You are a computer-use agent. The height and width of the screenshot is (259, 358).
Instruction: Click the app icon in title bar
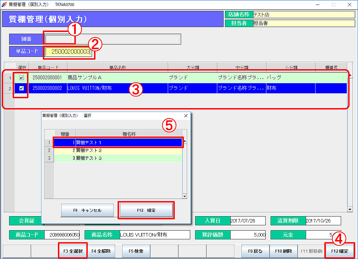(4, 5)
